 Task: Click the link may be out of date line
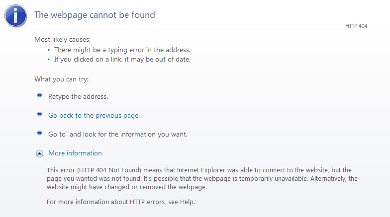tap(122, 59)
